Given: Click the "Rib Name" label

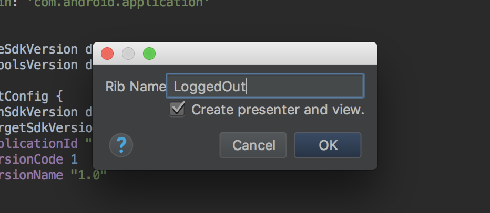Looking at the screenshot, I should pos(136,87).
